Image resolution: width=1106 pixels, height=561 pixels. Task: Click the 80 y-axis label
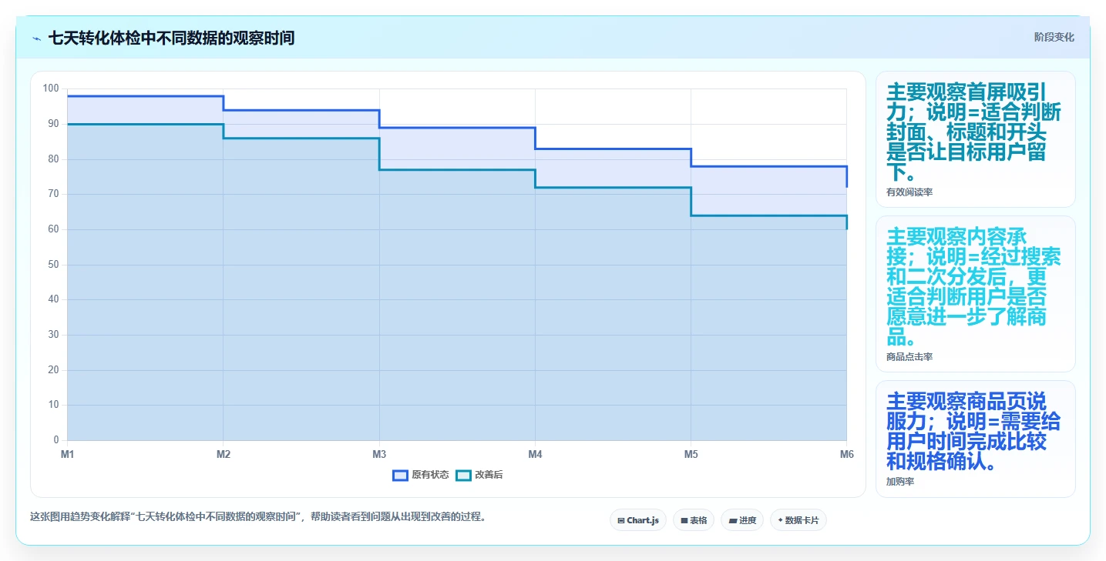point(53,159)
